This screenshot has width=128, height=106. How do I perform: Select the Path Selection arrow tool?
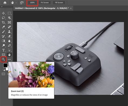coord(9,50)
